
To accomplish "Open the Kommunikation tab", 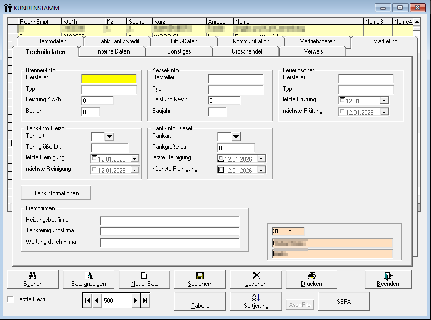I will (250, 41).
